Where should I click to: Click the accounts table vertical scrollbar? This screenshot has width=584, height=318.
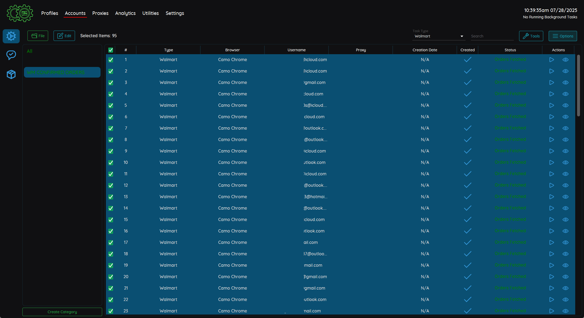click(578, 86)
